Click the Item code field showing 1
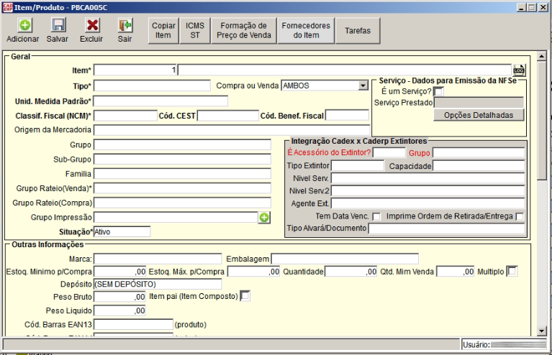This screenshot has width=552, height=355. click(135, 70)
